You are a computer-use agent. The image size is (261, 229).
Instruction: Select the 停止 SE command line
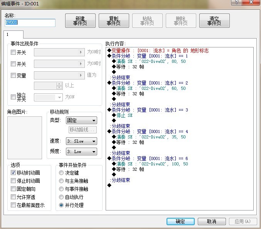[x=122, y=115]
